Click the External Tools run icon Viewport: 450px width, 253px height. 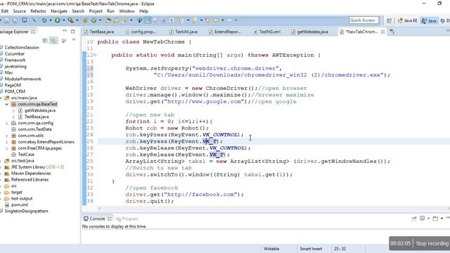(70, 20)
